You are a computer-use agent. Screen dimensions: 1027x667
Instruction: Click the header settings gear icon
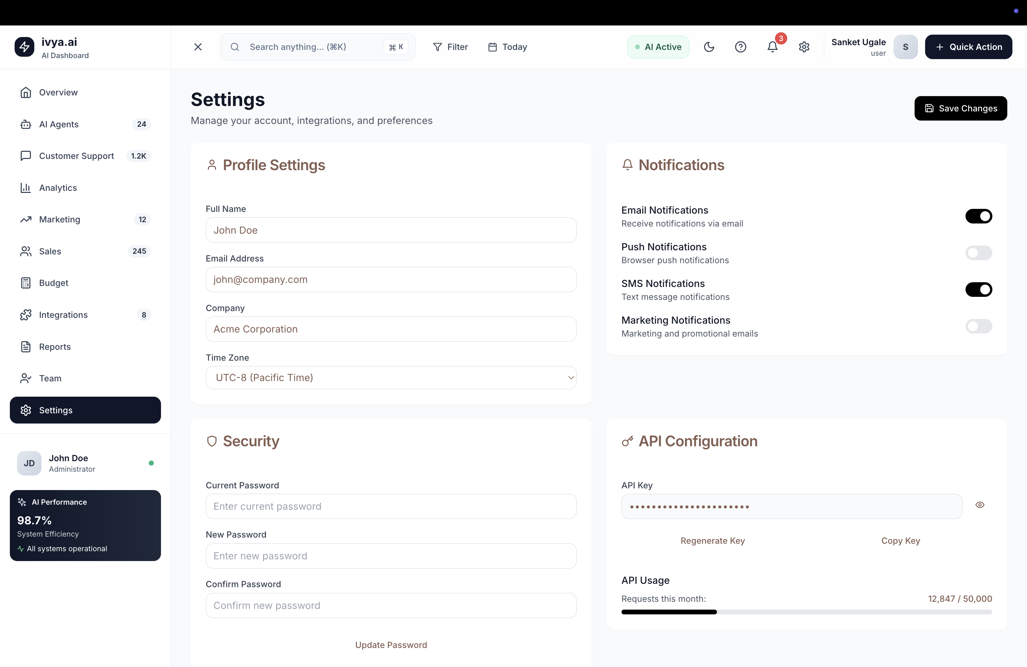[804, 47]
